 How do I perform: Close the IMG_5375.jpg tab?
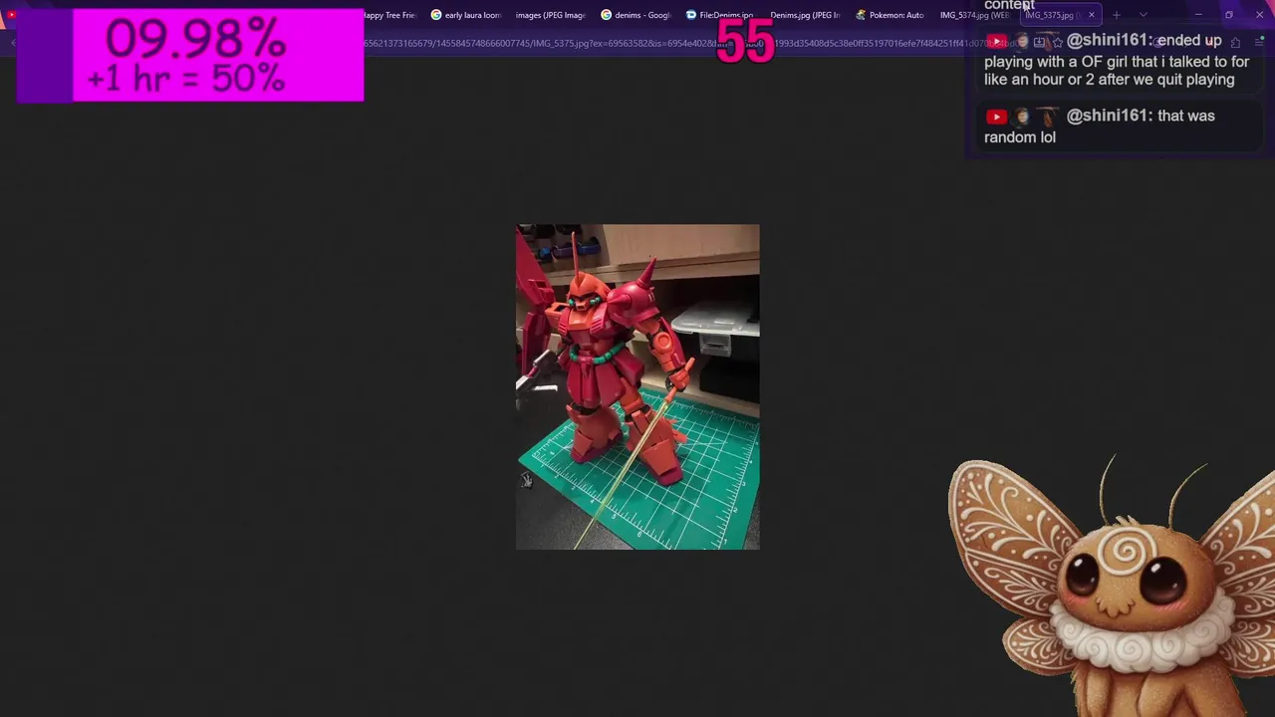pos(1092,15)
